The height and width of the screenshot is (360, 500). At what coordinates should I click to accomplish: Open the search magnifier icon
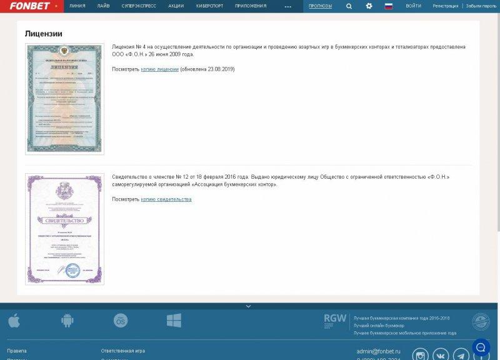[349, 6]
